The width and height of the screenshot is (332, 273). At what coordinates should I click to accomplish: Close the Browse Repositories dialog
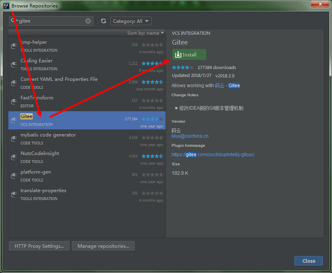[x=309, y=261]
